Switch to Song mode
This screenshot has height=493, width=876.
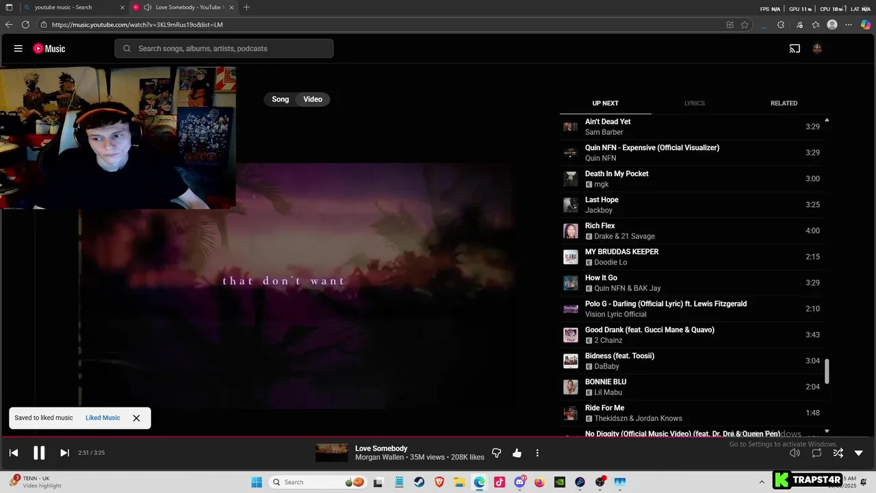click(x=281, y=99)
